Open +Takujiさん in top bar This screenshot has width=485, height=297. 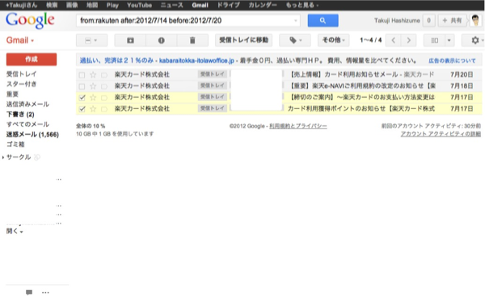[21, 5]
